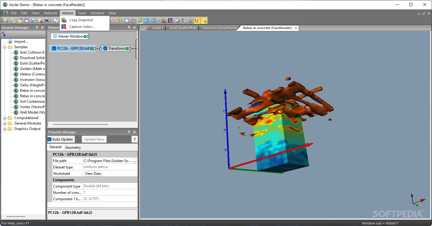This screenshot has height=226, width=432.
Task: Click the solid blue cube view icon
Action: pyautogui.click(x=146, y=21)
